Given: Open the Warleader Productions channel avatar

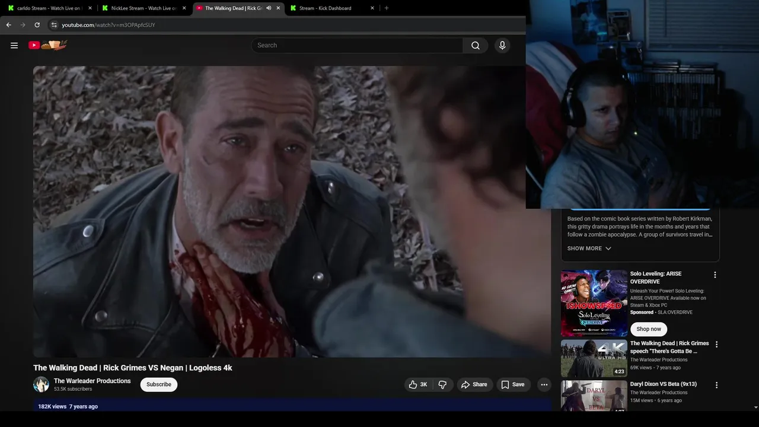Looking at the screenshot, I should click(x=41, y=384).
